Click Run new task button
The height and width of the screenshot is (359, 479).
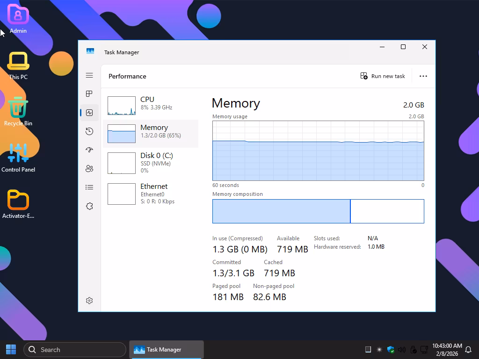click(383, 76)
